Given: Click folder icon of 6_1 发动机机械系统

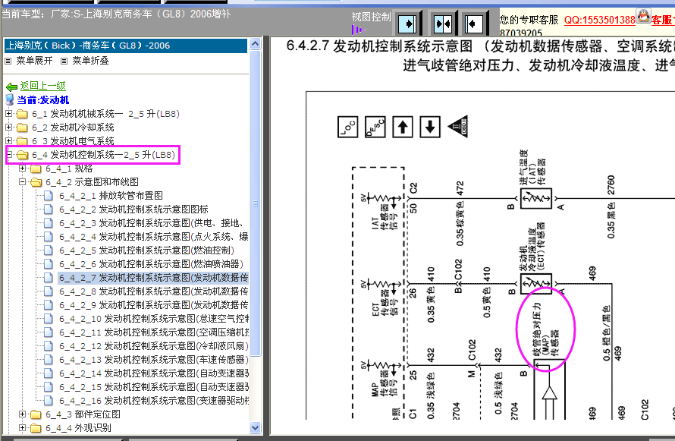Looking at the screenshot, I should pos(22,114).
